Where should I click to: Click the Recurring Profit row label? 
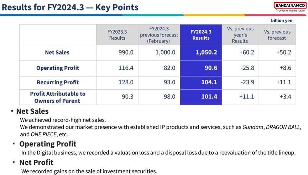[x=58, y=83]
